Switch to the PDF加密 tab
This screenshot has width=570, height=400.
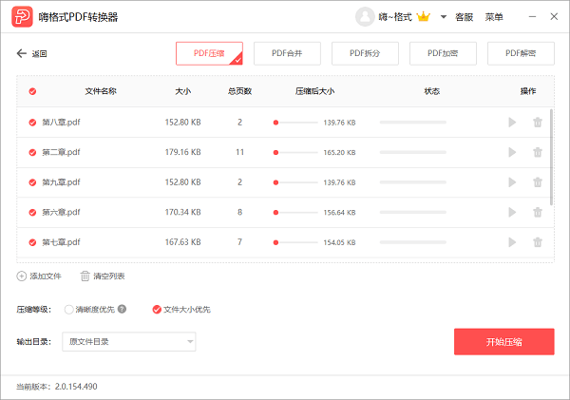[443, 53]
